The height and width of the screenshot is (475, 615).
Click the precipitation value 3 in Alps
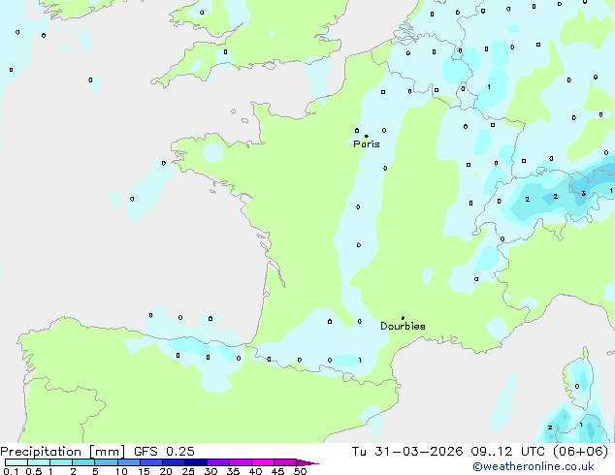pyautogui.click(x=584, y=194)
